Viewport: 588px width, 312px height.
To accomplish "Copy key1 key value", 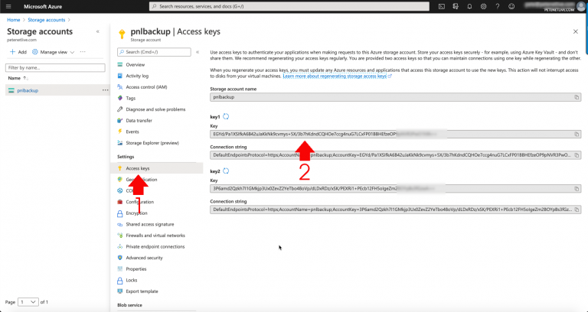I will [x=577, y=134].
